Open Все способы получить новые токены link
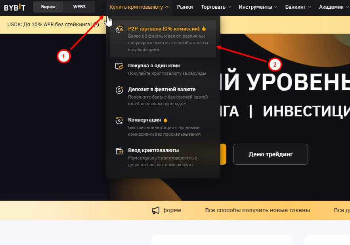 click(257, 210)
